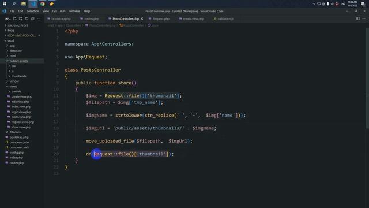Collapse the views folder
Screen dimensions: 369x208
point(13,86)
